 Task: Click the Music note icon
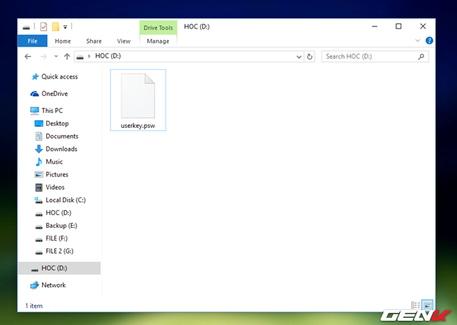[x=39, y=161]
